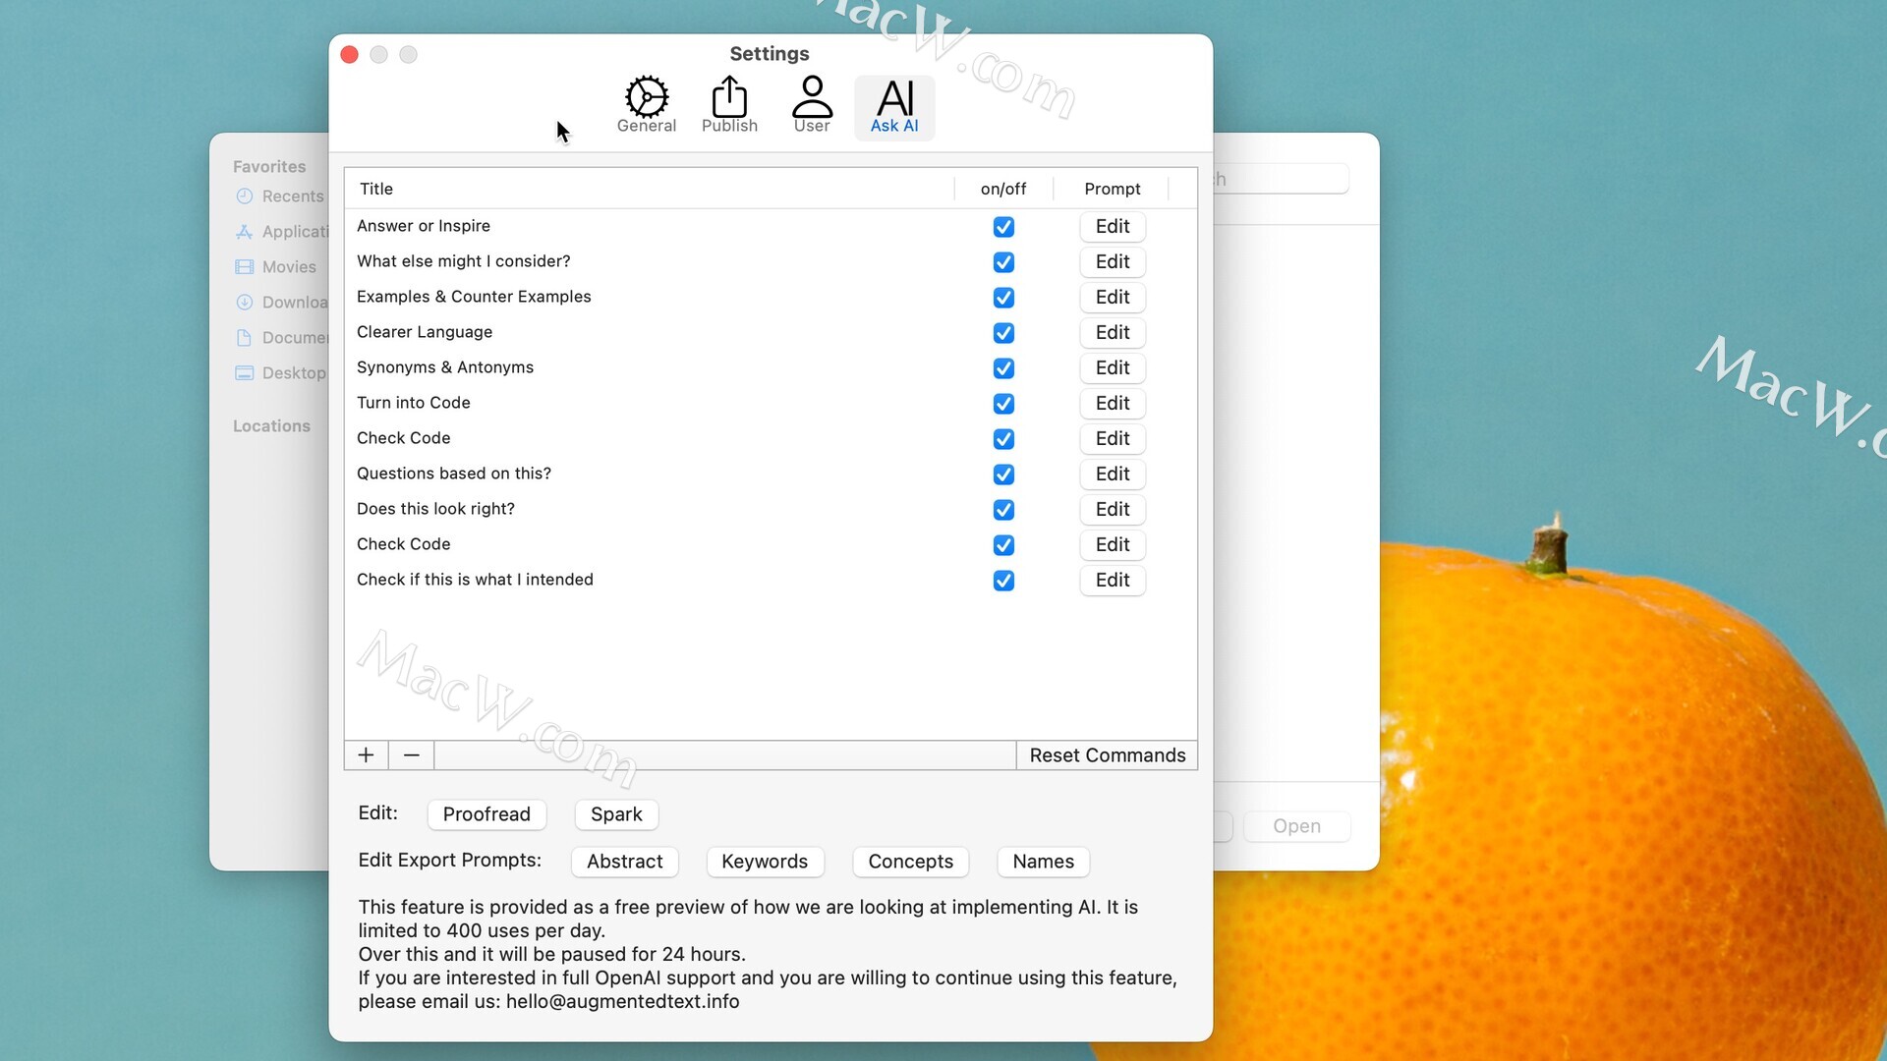This screenshot has height=1061, width=1887.
Task: Toggle Check if this is what I intended
Action: click(1003, 581)
